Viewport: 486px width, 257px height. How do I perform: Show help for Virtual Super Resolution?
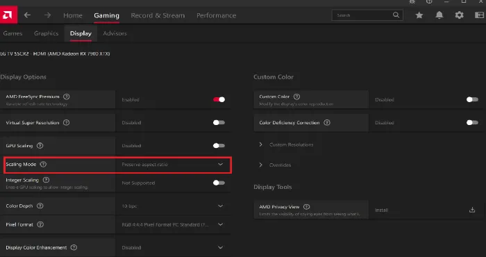pyautogui.click(x=66, y=123)
